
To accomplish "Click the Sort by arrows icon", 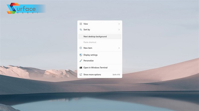I will click(81, 30).
